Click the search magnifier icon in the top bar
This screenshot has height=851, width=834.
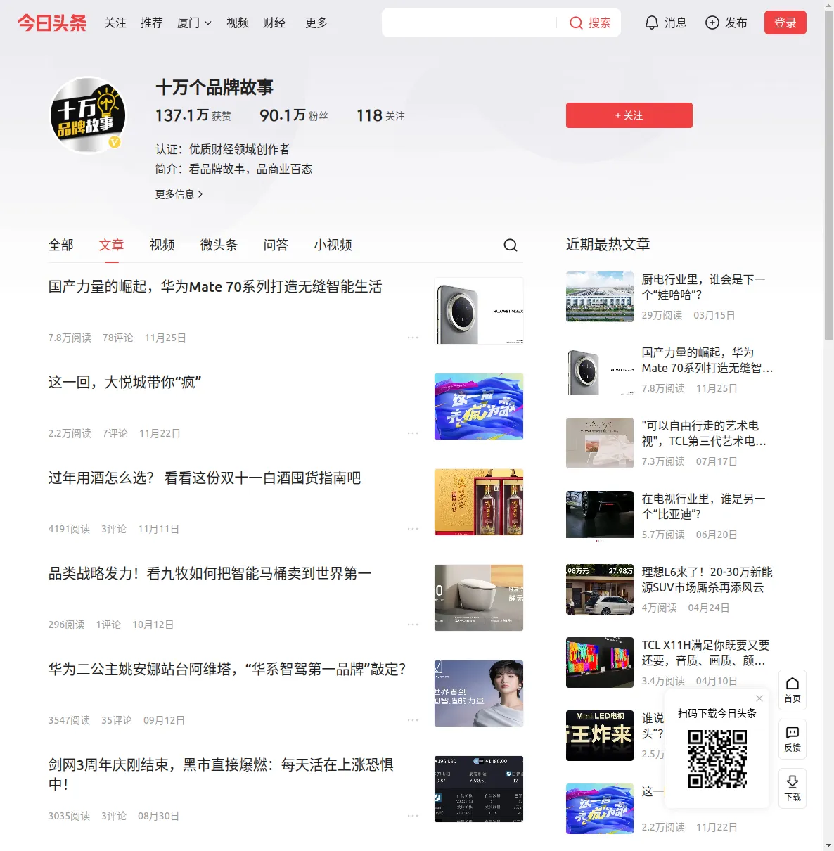[576, 23]
